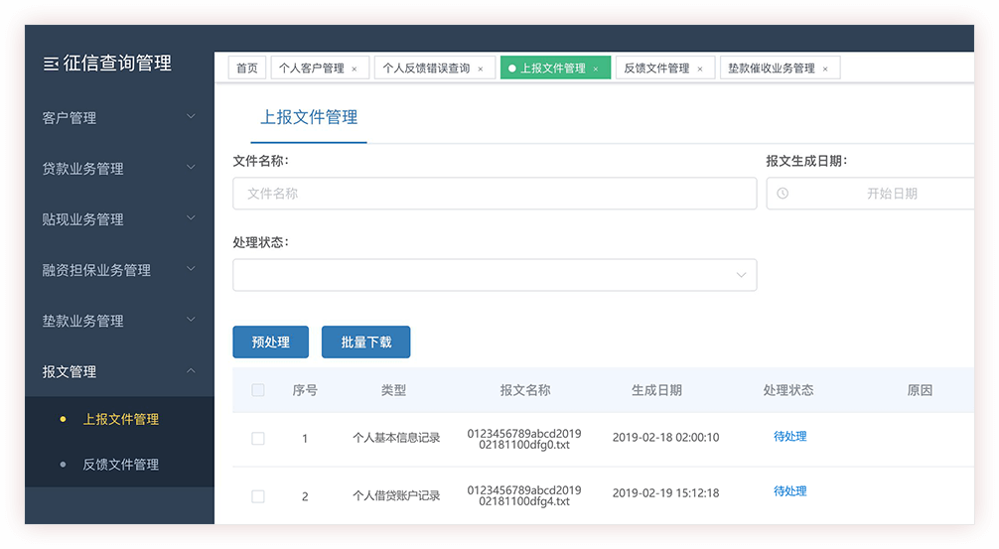The height and width of the screenshot is (549, 999).
Task: Check the box for row 1 个人基本信息记录
Action: 258,438
